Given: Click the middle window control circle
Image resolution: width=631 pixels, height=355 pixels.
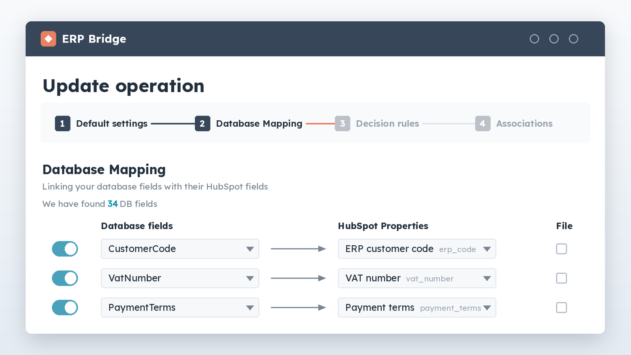Looking at the screenshot, I should coord(554,39).
